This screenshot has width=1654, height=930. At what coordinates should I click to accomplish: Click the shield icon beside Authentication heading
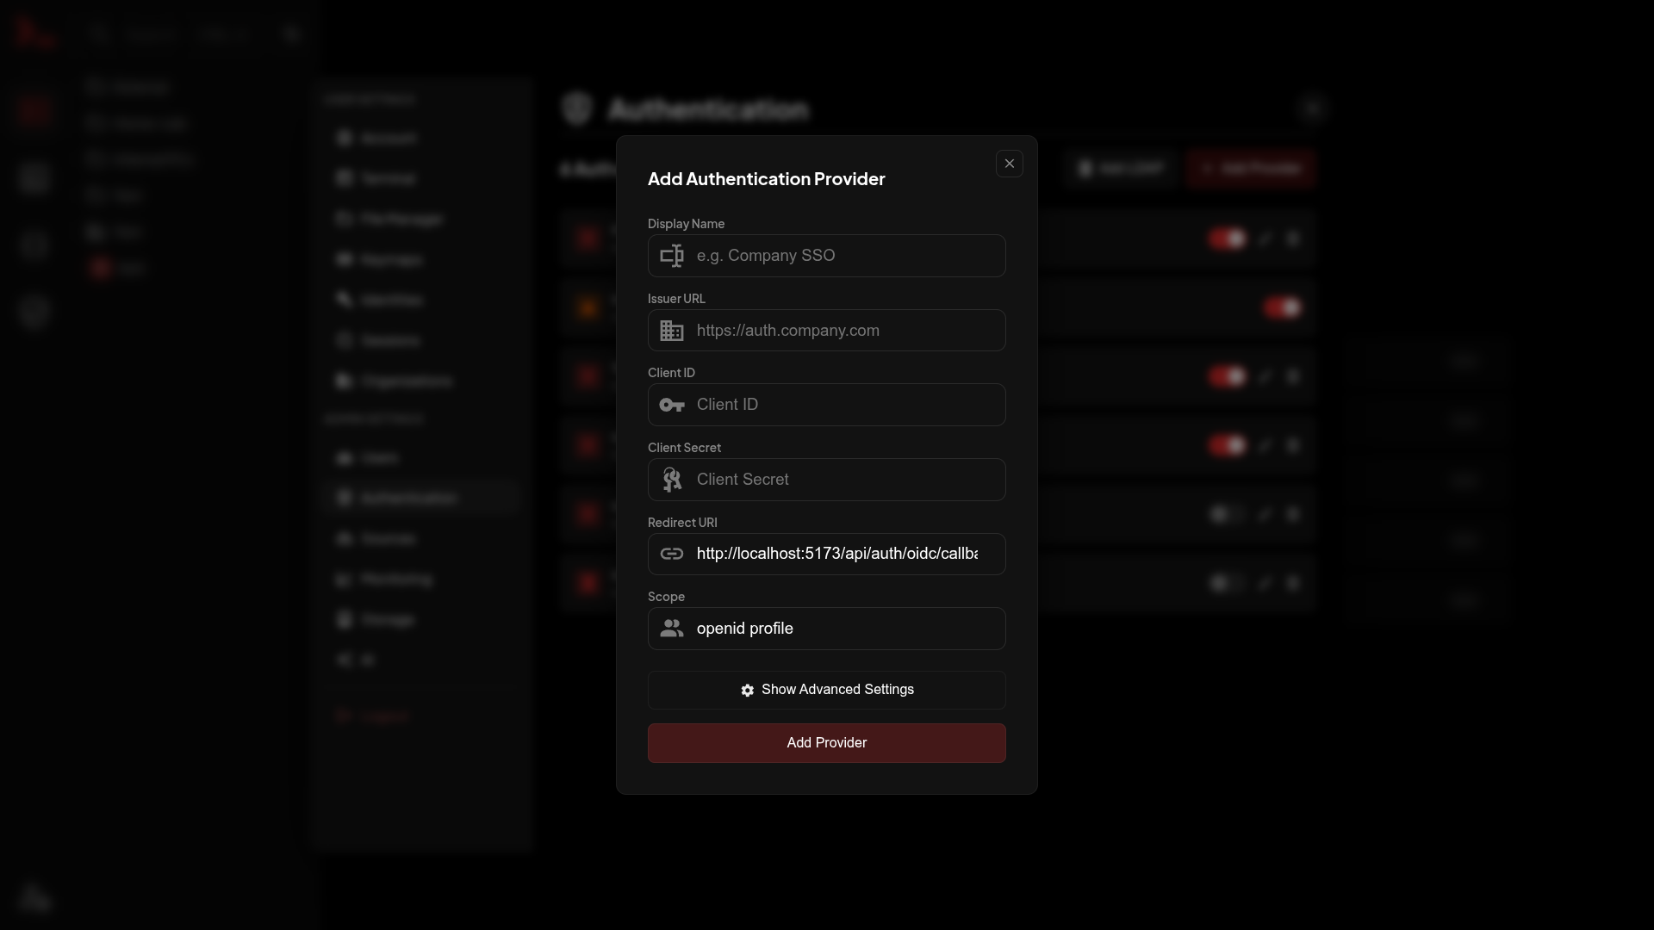pyautogui.click(x=577, y=108)
